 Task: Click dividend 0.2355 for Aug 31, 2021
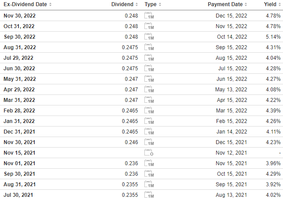(x=130, y=185)
